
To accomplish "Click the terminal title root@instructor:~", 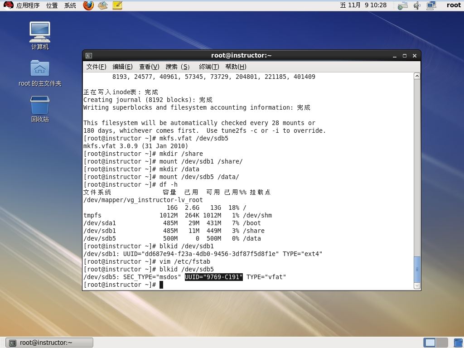I will [x=241, y=55].
